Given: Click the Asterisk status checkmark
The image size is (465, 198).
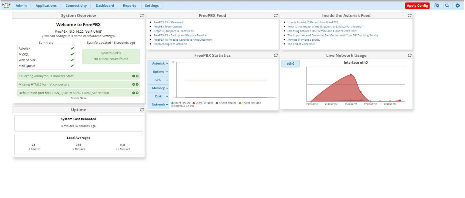Looking at the screenshot, I should 72,48.
